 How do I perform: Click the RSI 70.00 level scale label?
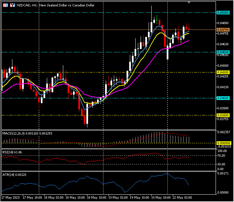coord(221,156)
